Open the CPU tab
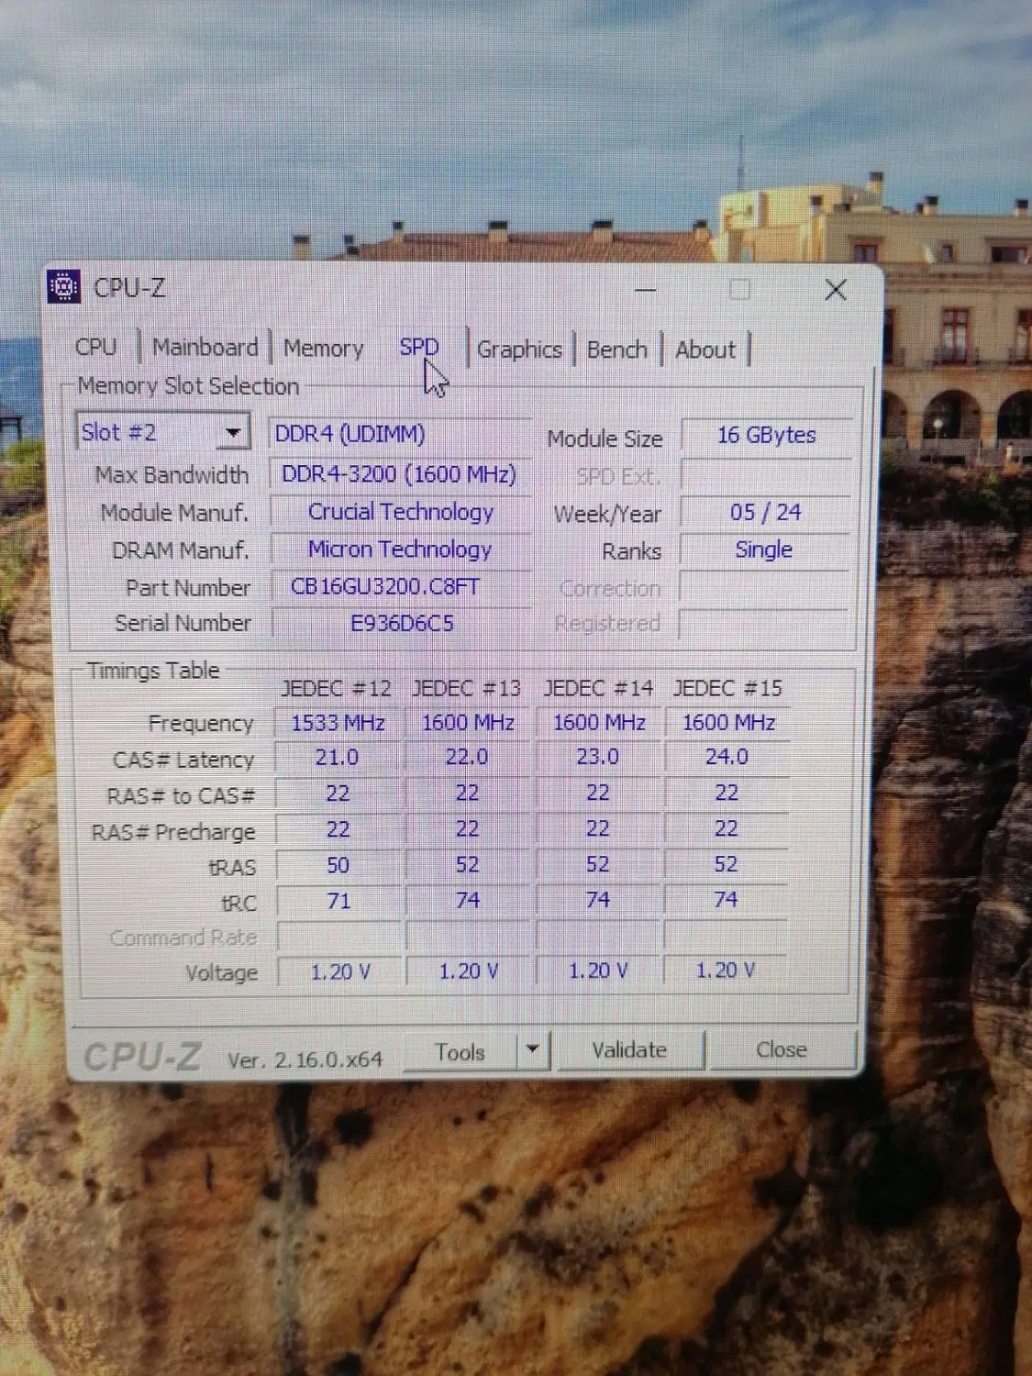Image resolution: width=1032 pixels, height=1376 pixels. [96, 347]
